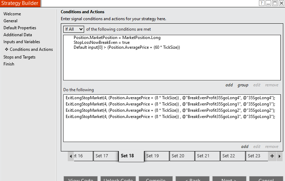Select the Default input[0] > Position.AveragePrice condition
This screenshot has height=181, width=285.
[x=127, y=47]
